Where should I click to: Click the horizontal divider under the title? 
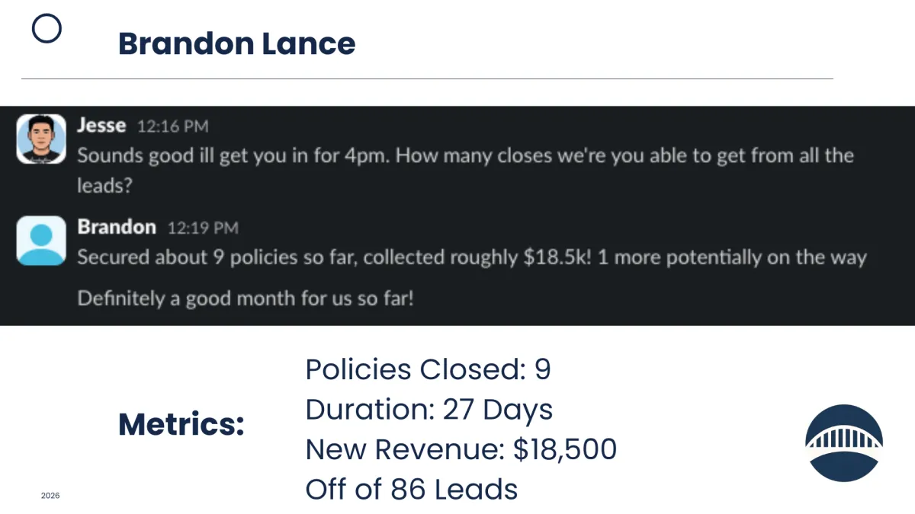click(x=427, y=78)
